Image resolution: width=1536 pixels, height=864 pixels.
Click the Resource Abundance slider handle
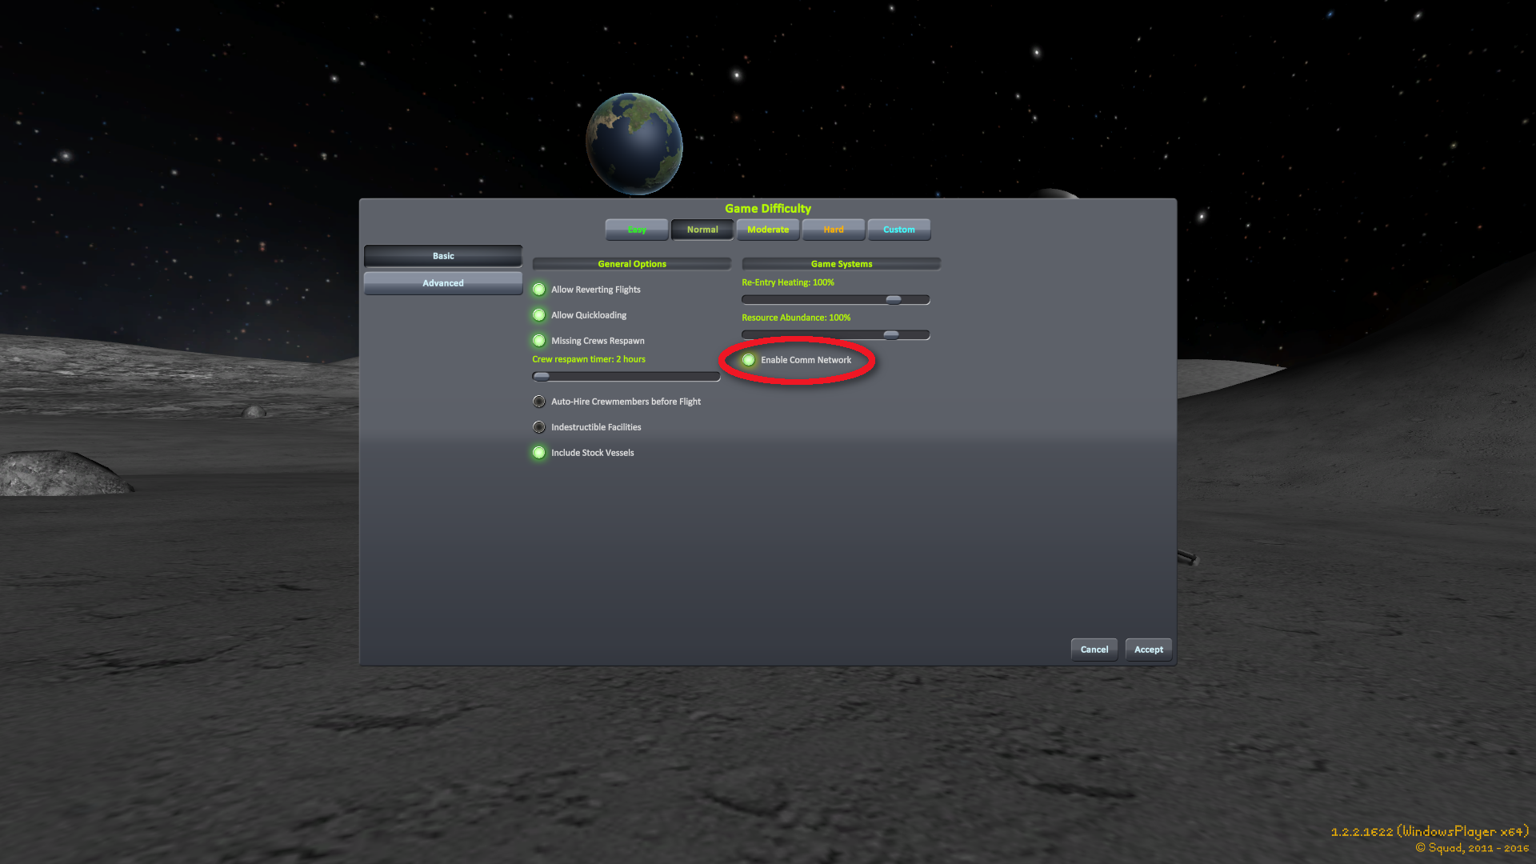(891, 334)
